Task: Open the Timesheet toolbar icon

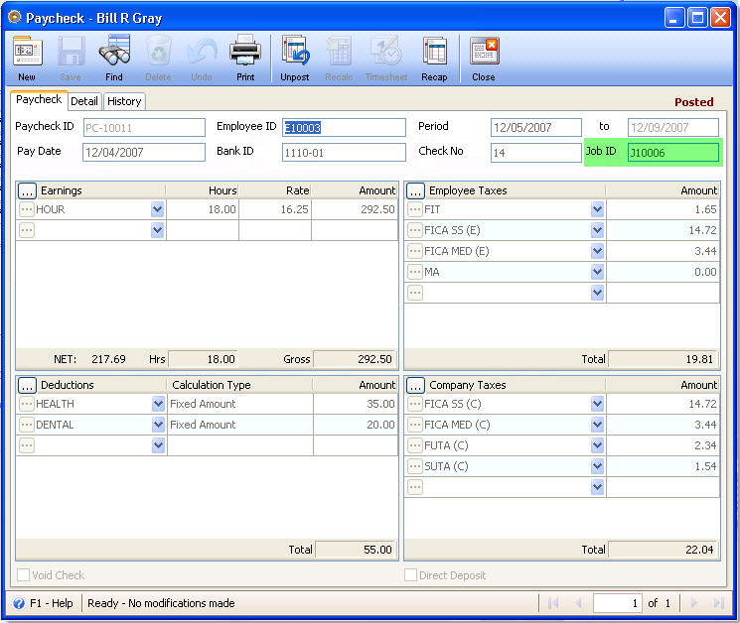Action: click(x=385, y=51)
